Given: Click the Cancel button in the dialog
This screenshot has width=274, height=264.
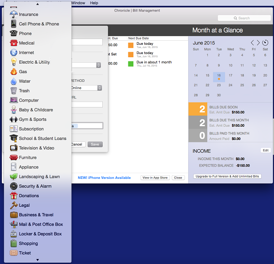Looking at the screenshot, I should [78, 144].
